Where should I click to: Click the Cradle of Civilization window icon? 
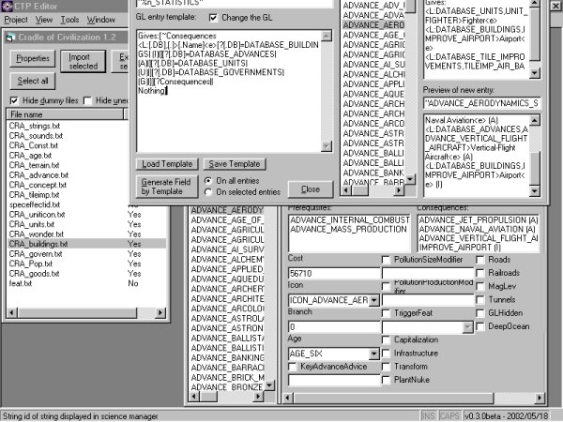point(9,37)
